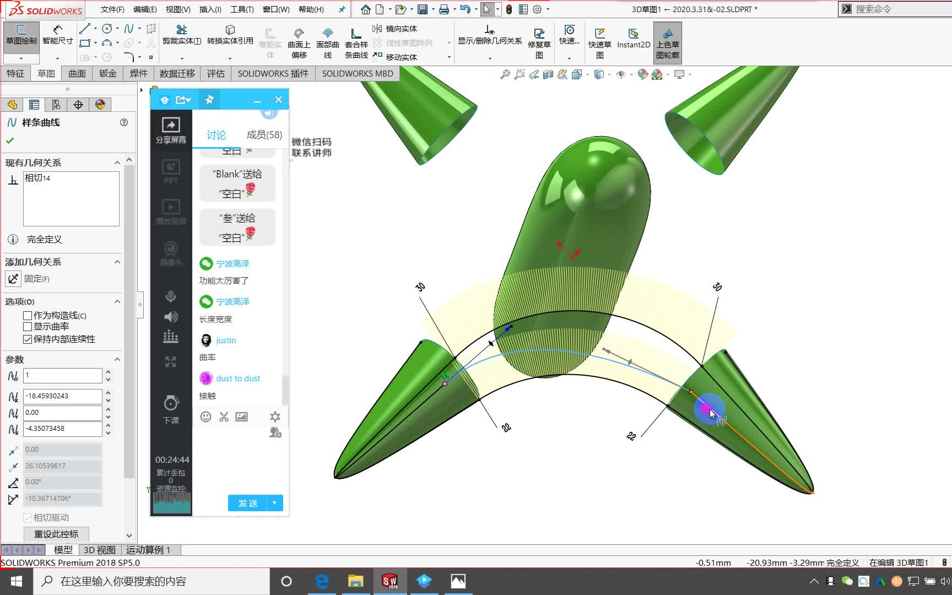Increase the spline weight with the up stepper
952x595 pixels.
pos(108,372)
